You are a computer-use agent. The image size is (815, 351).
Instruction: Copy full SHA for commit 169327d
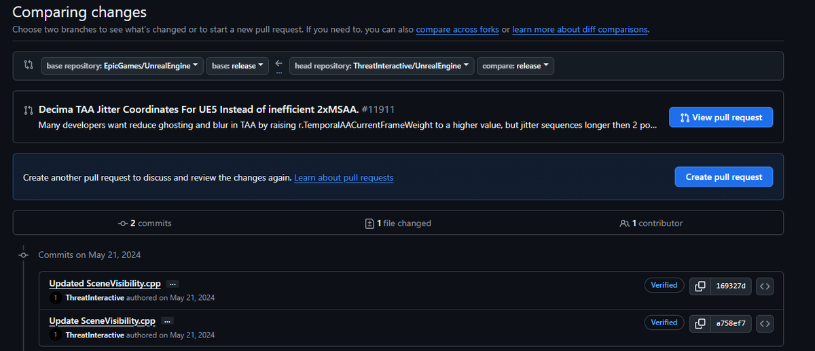coord(700,287)
